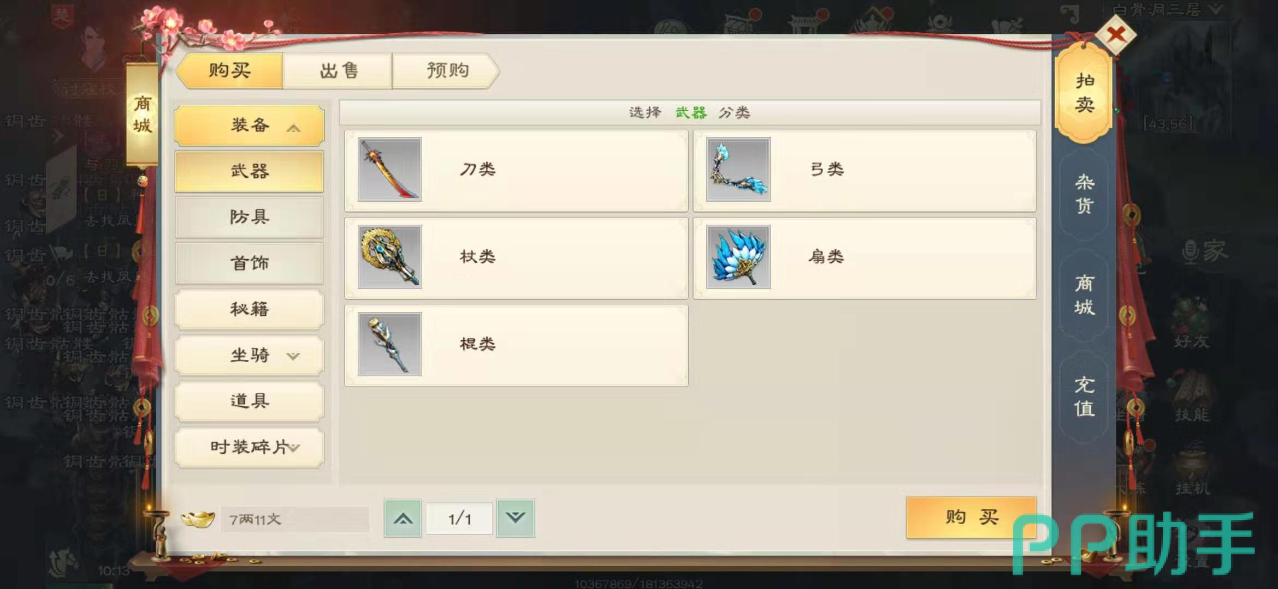
Task: Switch to the 出售 sell tab
Action: 339,71
